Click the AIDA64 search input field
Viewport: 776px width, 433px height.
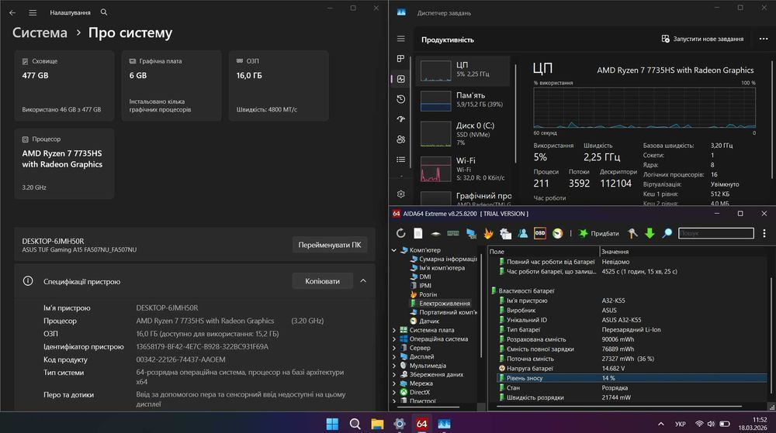715,233
